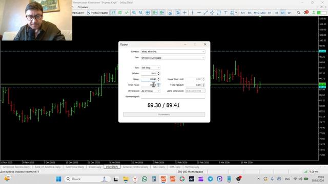328x184 pixels.
Task: Open the Windows Start menu
Action: click(59, 179)
